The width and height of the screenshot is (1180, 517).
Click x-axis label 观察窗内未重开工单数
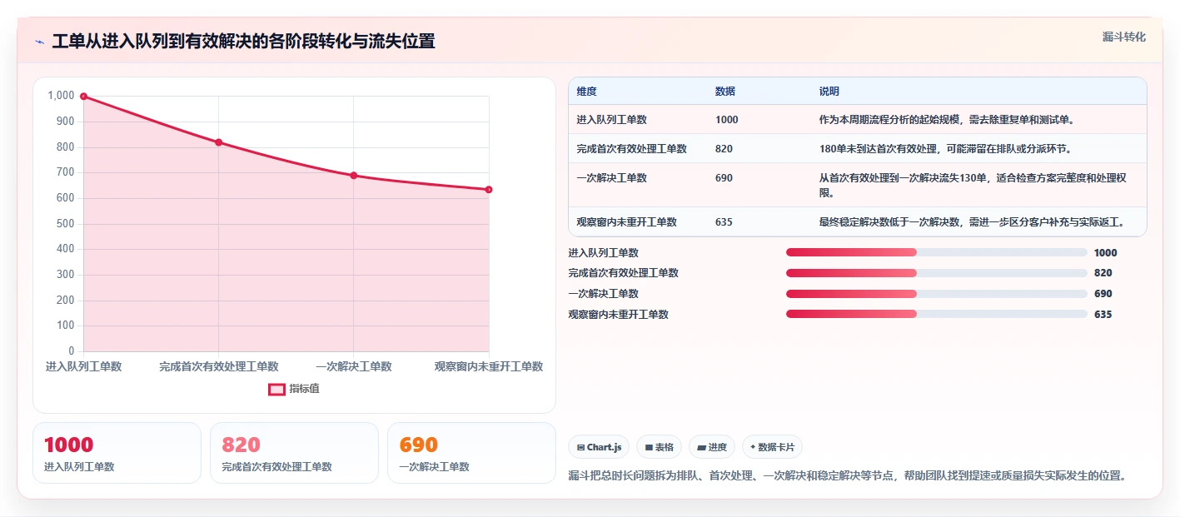(x=489, y=366)
